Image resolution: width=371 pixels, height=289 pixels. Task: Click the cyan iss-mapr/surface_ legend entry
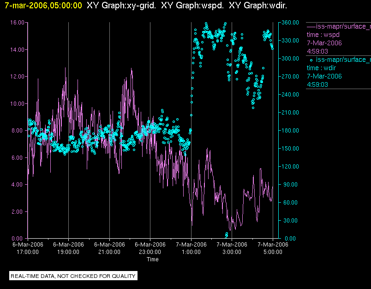click(x=343, y=60)
